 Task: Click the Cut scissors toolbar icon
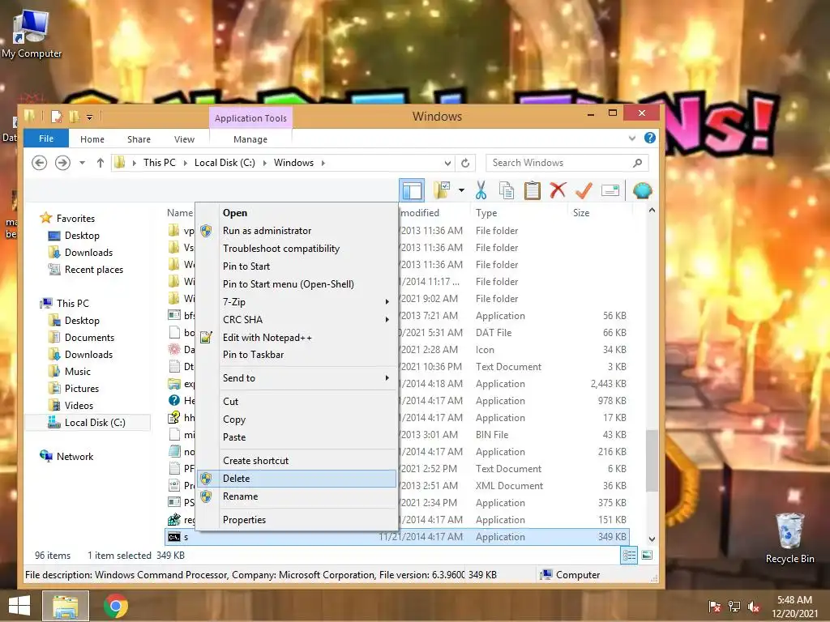tap(481, 190)
